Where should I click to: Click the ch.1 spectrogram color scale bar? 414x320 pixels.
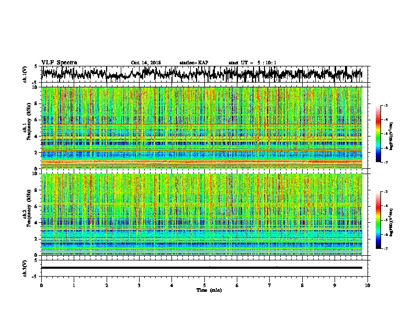(378, 134)
